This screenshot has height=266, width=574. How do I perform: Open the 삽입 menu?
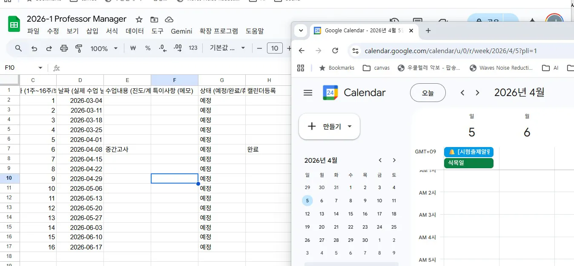(x=92, y=31)
